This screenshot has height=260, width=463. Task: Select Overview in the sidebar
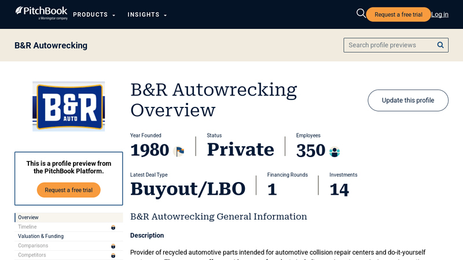click(x=69, y=217)
